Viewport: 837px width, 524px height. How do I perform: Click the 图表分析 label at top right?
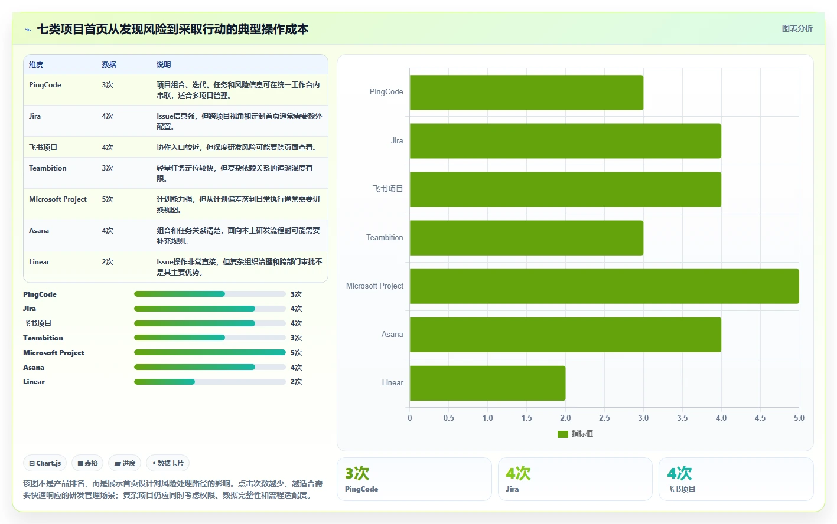point(797,28)
